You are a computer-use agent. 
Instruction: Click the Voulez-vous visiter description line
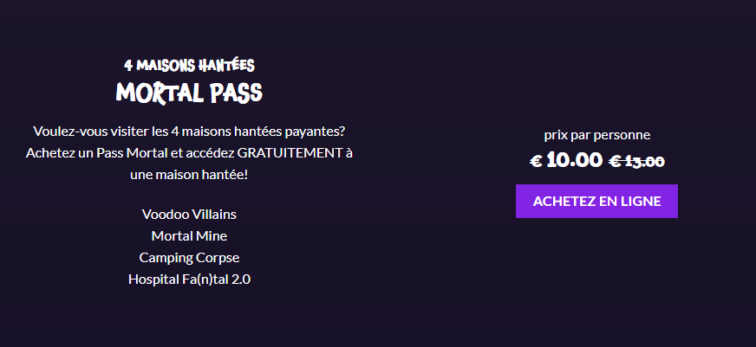pos(189,131)
